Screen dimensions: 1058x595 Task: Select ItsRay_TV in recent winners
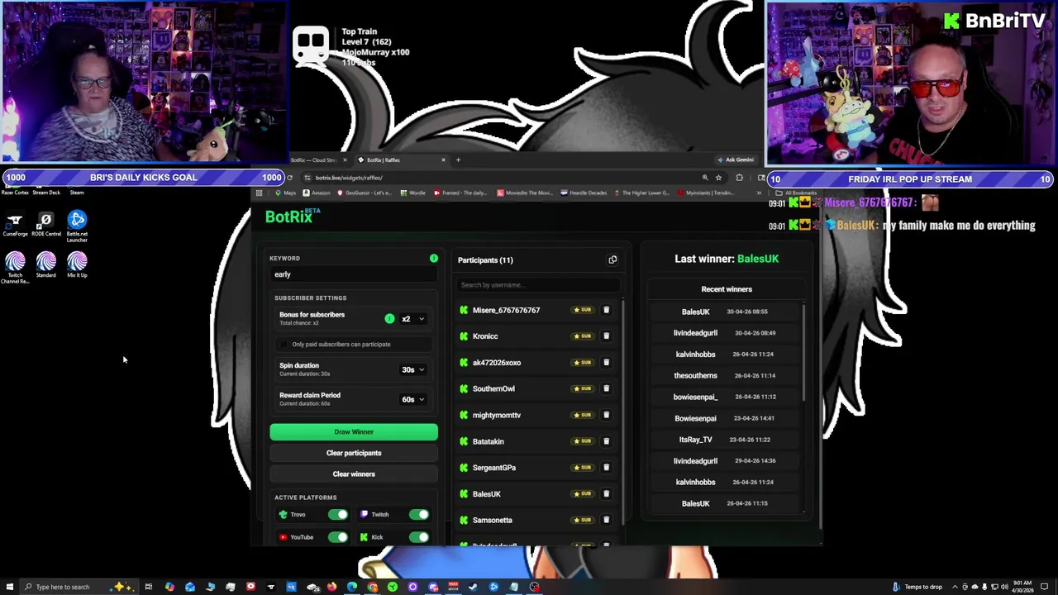[695, 440]
